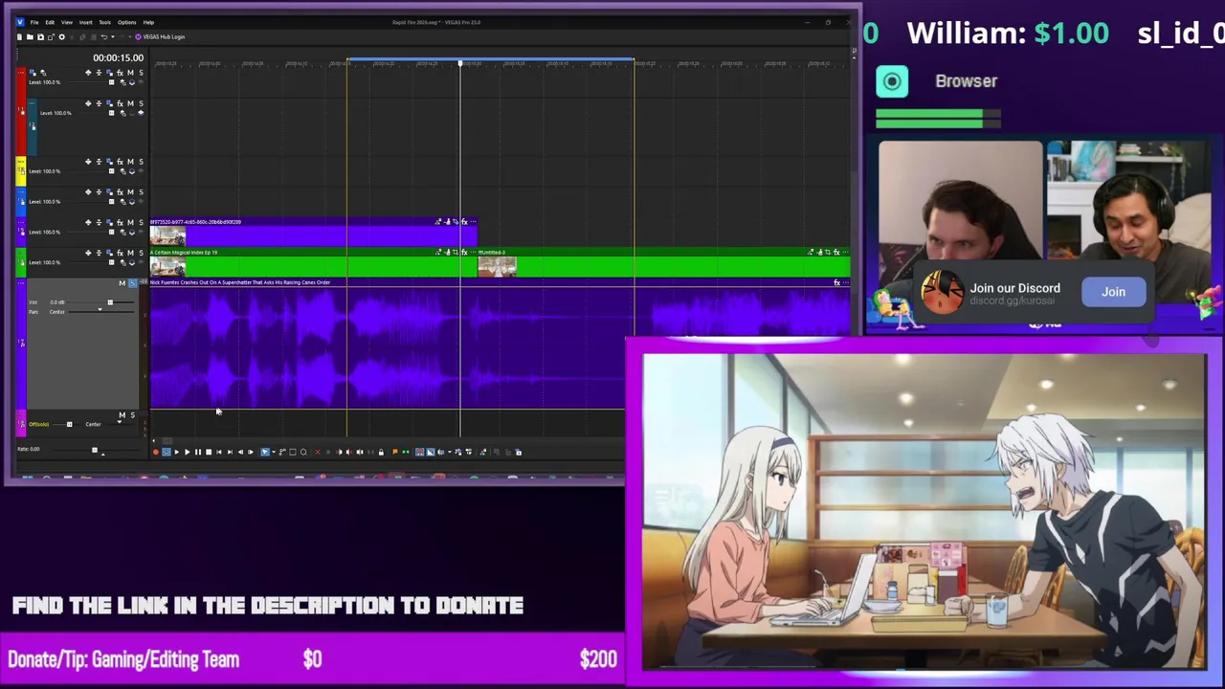Click Go to End transport button
Screen dimensions: 1225x689
[x=230, y=452]
